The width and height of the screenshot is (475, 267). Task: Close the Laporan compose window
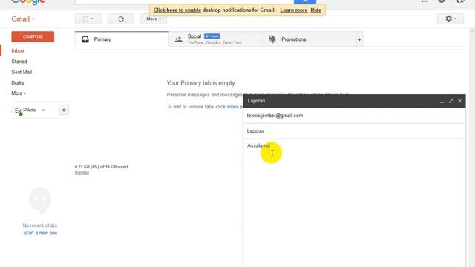pyautogui.click(x=459, y=101)
